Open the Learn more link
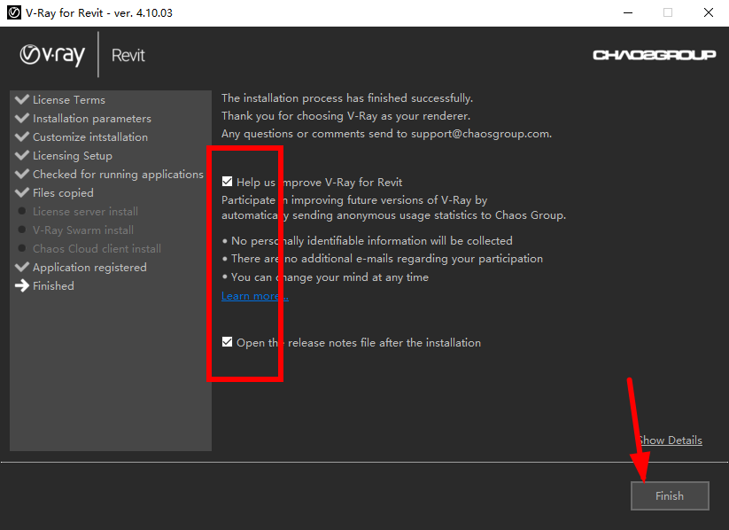The height and width of the screenshot is (530, 729). (x=255, y=296)
